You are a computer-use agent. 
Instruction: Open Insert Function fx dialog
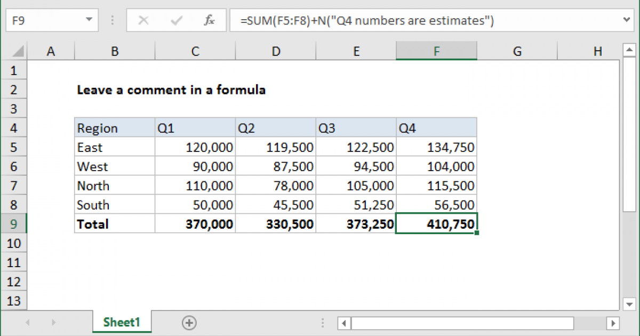click(210, 21)
